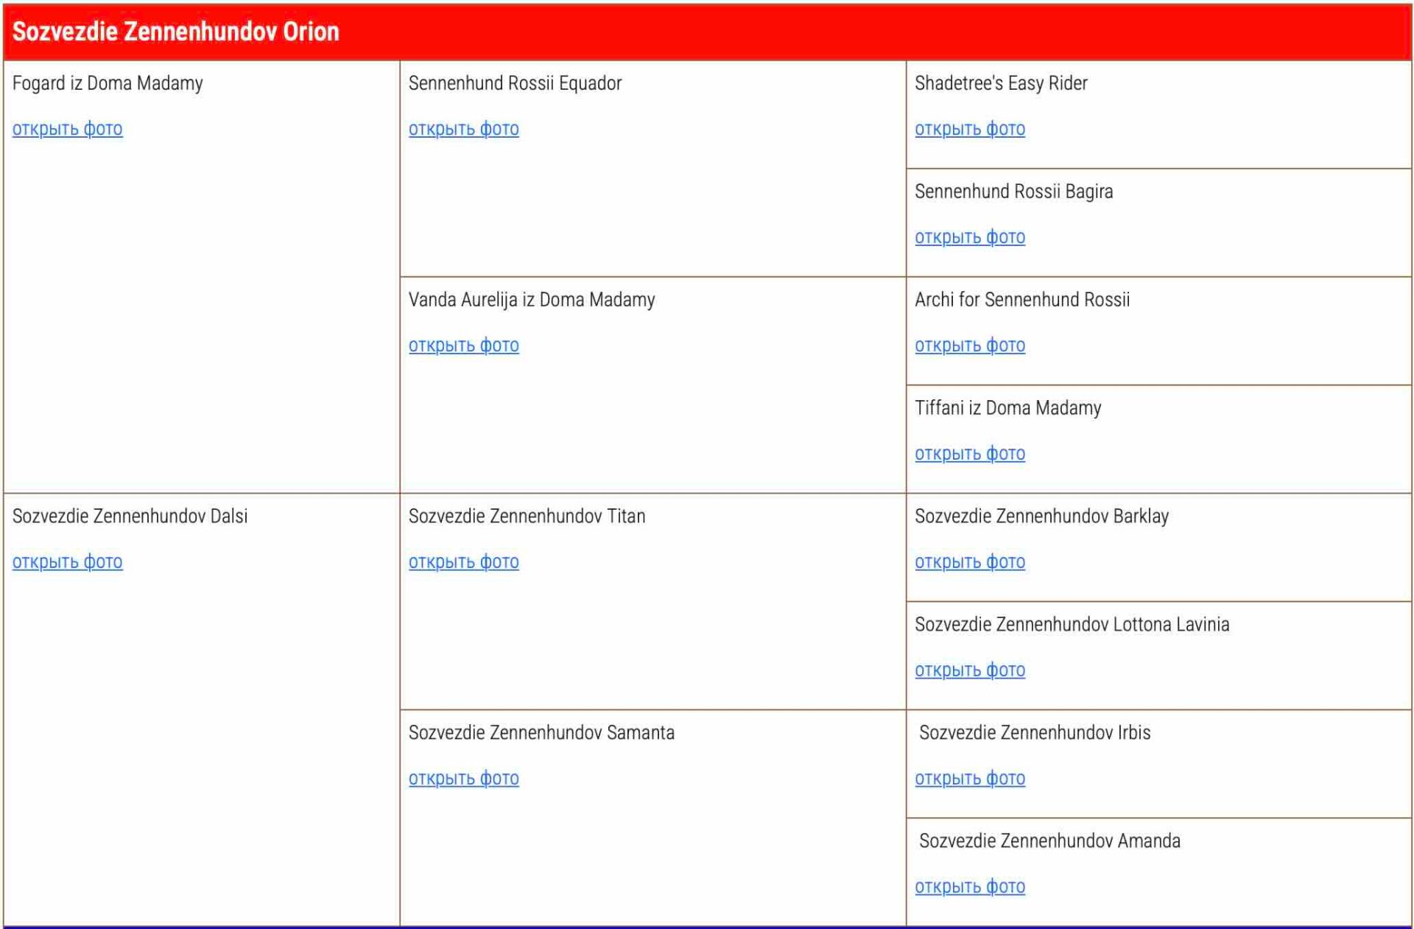This screenshot has height=929, width=1414.
Task: Open photo link for Shadetree's Easy Rider
Action: [x=970, y=129]
